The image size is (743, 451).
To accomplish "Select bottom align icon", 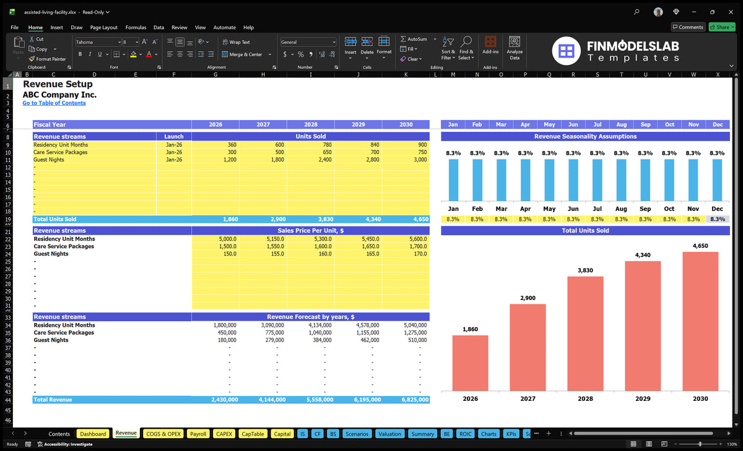I will [x=189, y=42].
